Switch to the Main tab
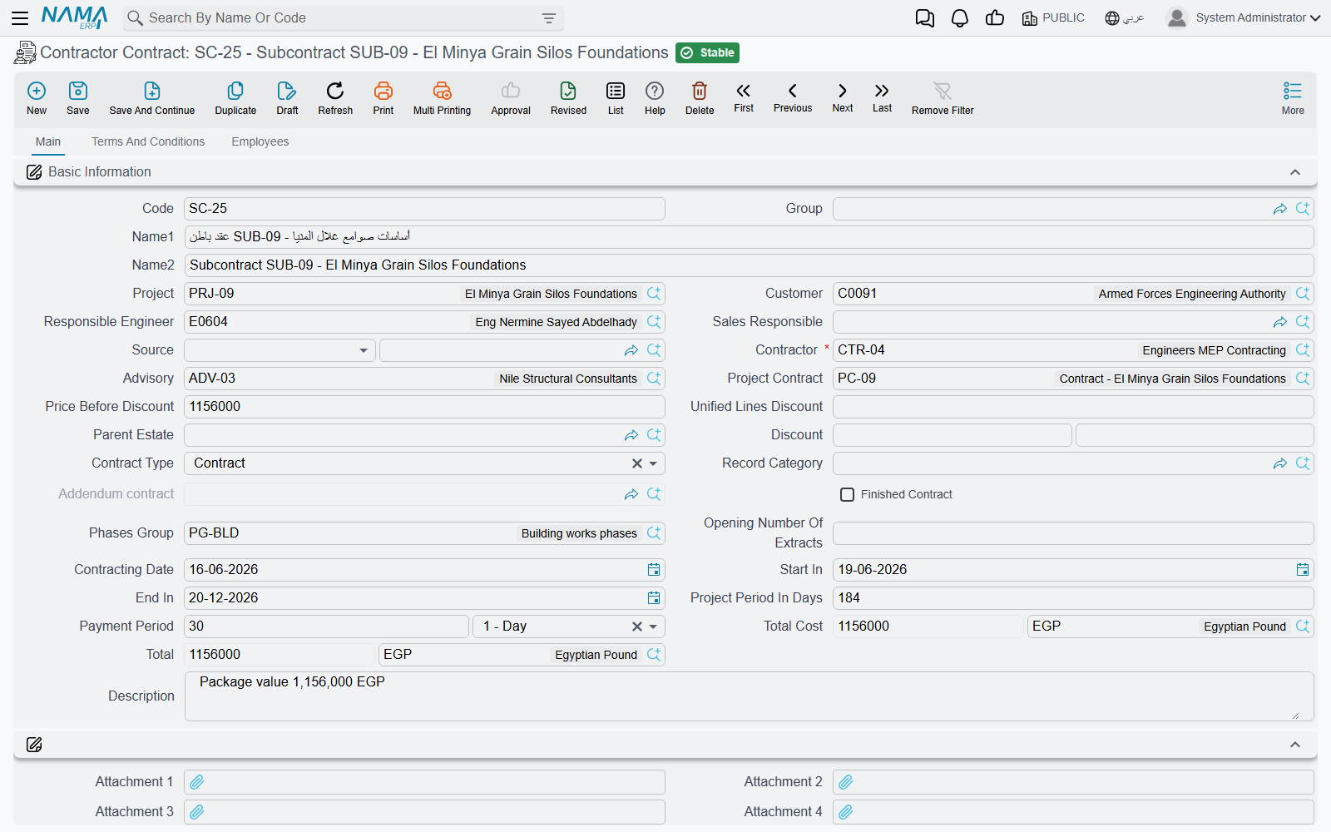The width and height of the screenshot is (1331, 832). click(x=48, y=141)
